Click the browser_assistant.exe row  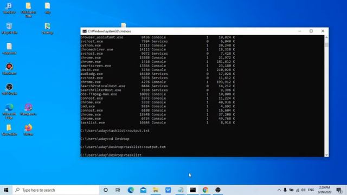[158, 37]
